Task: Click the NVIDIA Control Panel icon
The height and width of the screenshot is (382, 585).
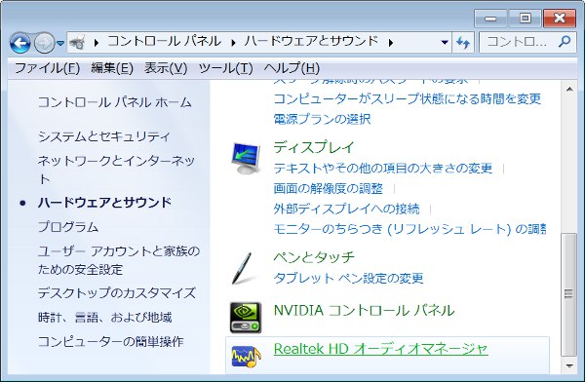Action: [246, 318]
